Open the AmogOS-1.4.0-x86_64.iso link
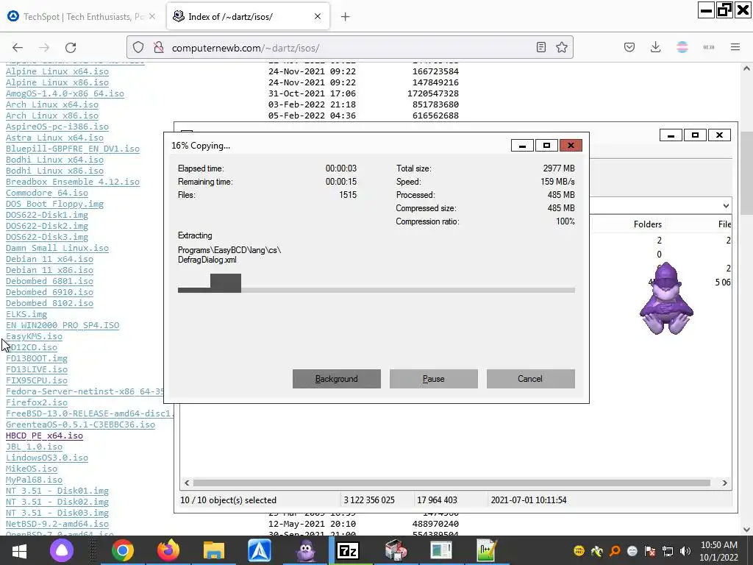This screenshot has width=753, height=565. pos(65,93)
